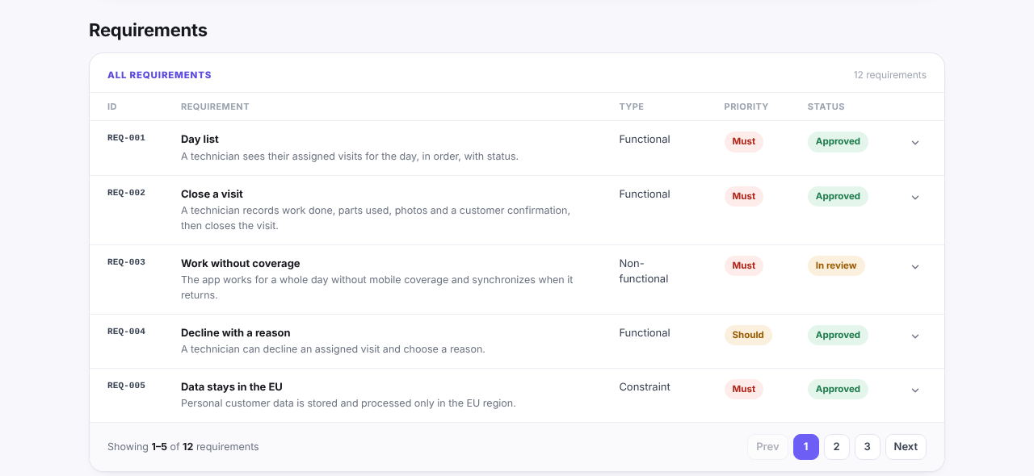Image resolution: width=1034 pixels, height=476 pixels.
Task: Click the Day list description sentence
Action: click(350, 157)
